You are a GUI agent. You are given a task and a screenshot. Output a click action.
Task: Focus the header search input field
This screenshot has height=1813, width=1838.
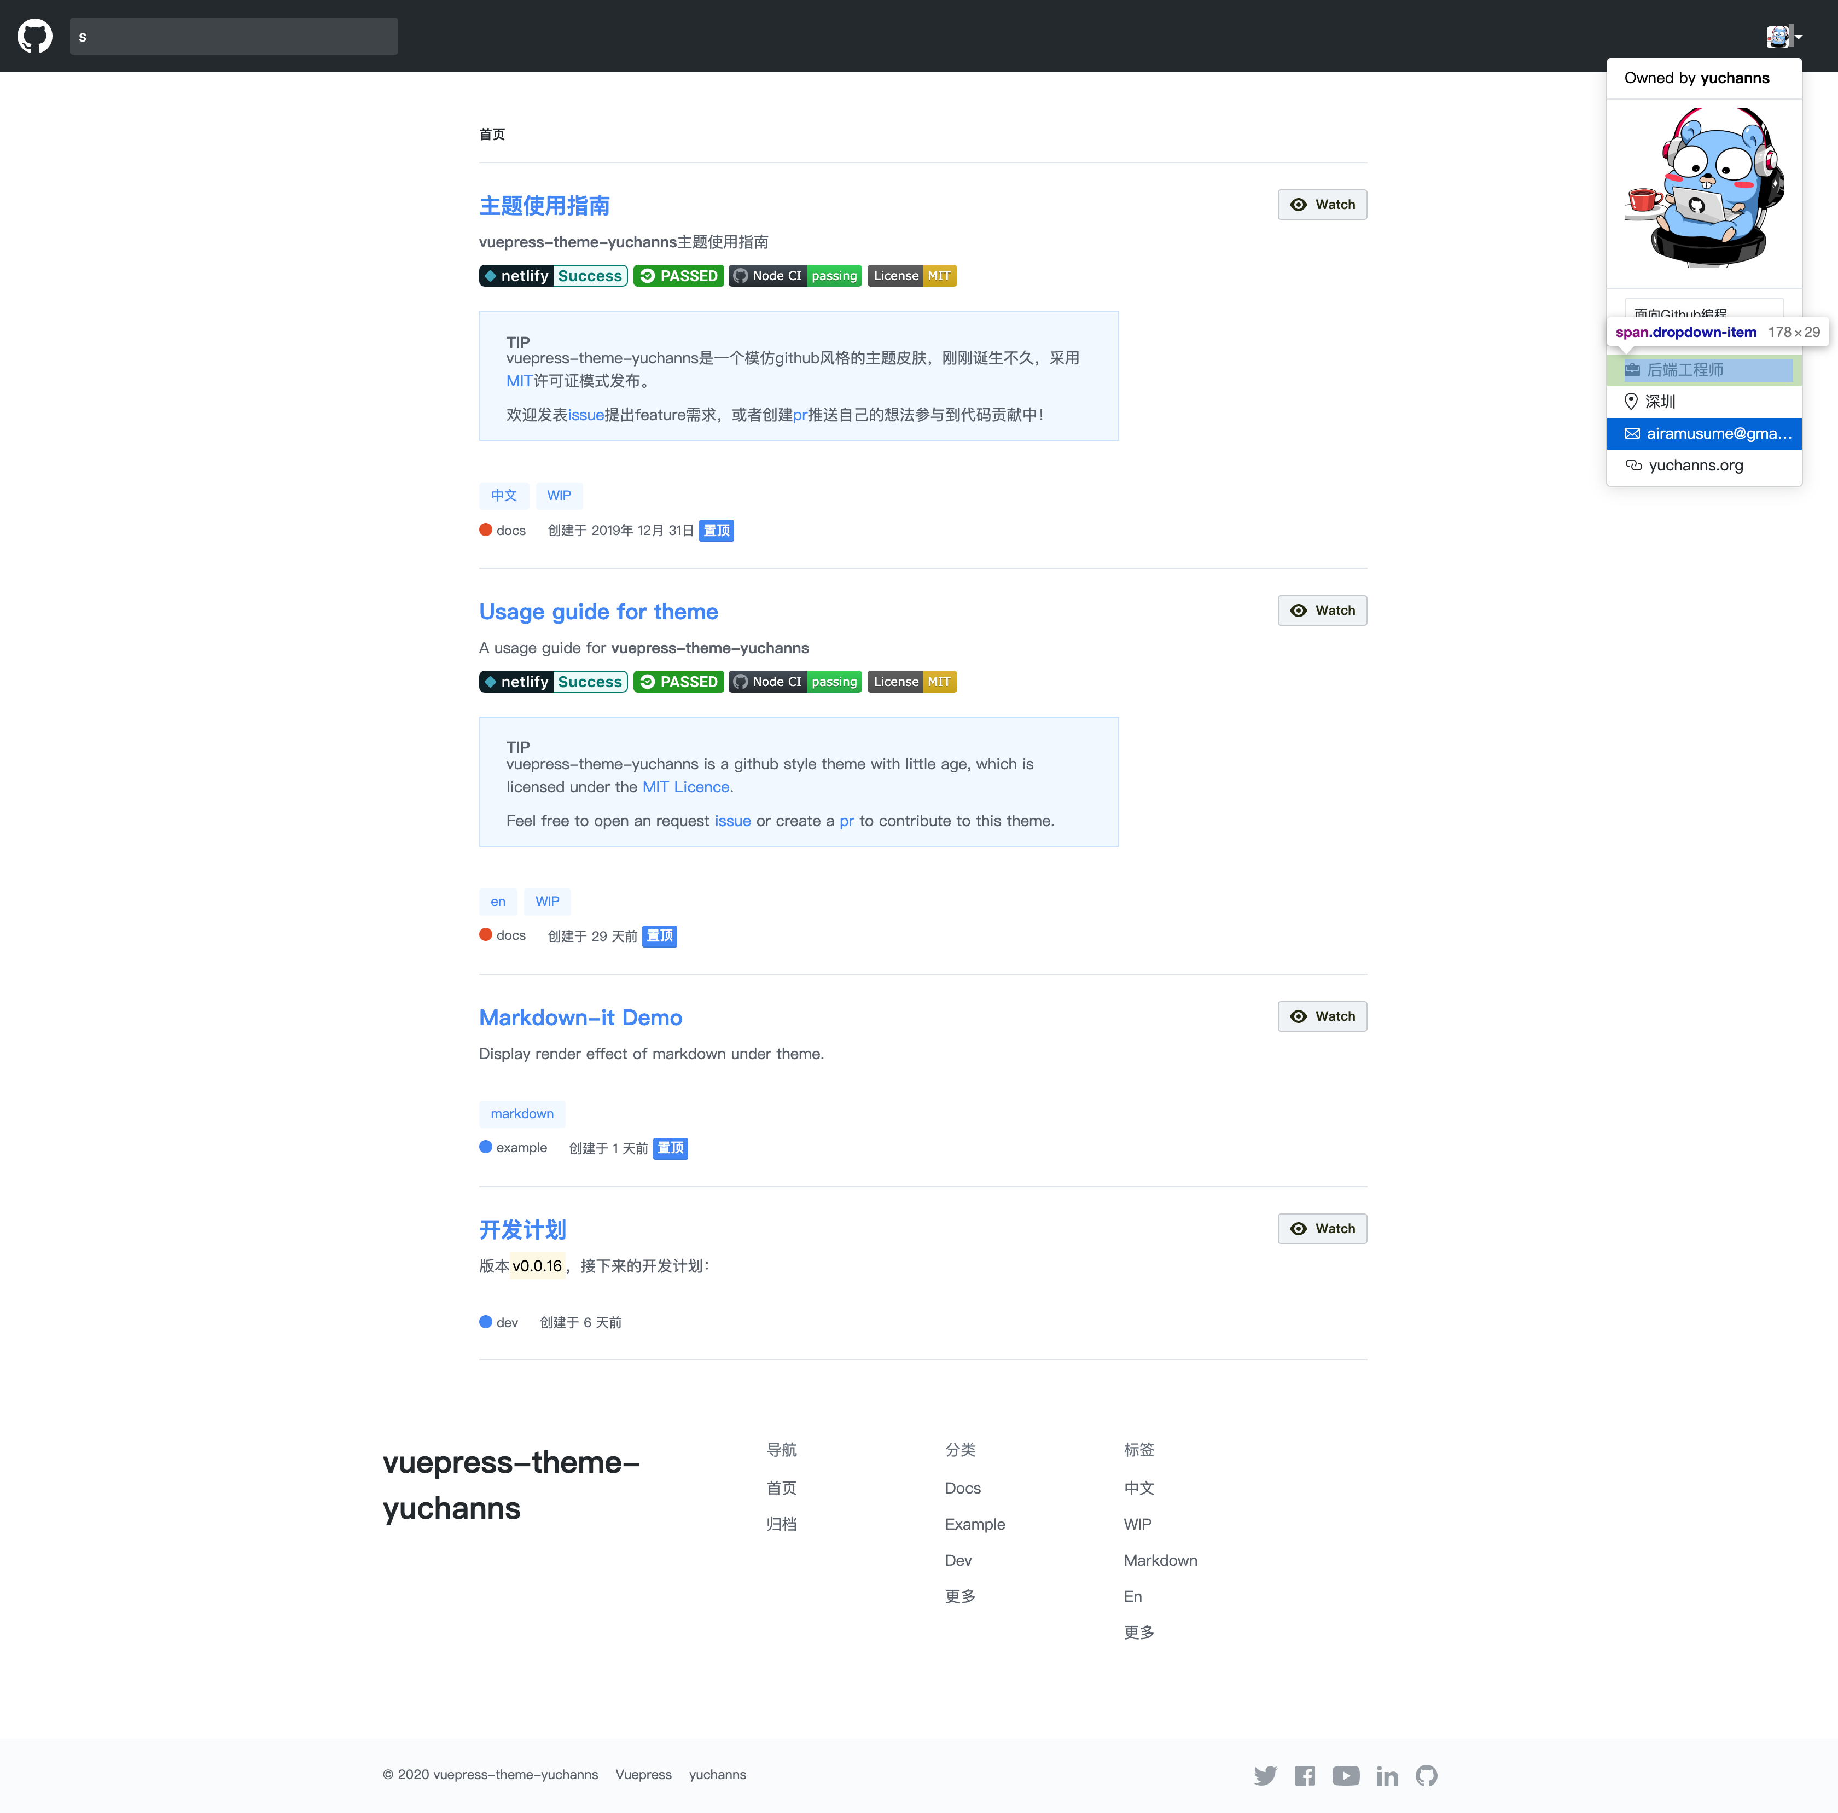(233, 36)
